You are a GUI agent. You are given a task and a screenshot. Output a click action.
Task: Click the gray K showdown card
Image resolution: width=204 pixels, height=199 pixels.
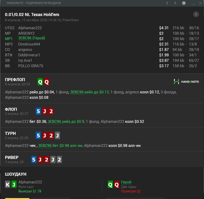coord(8,184)
